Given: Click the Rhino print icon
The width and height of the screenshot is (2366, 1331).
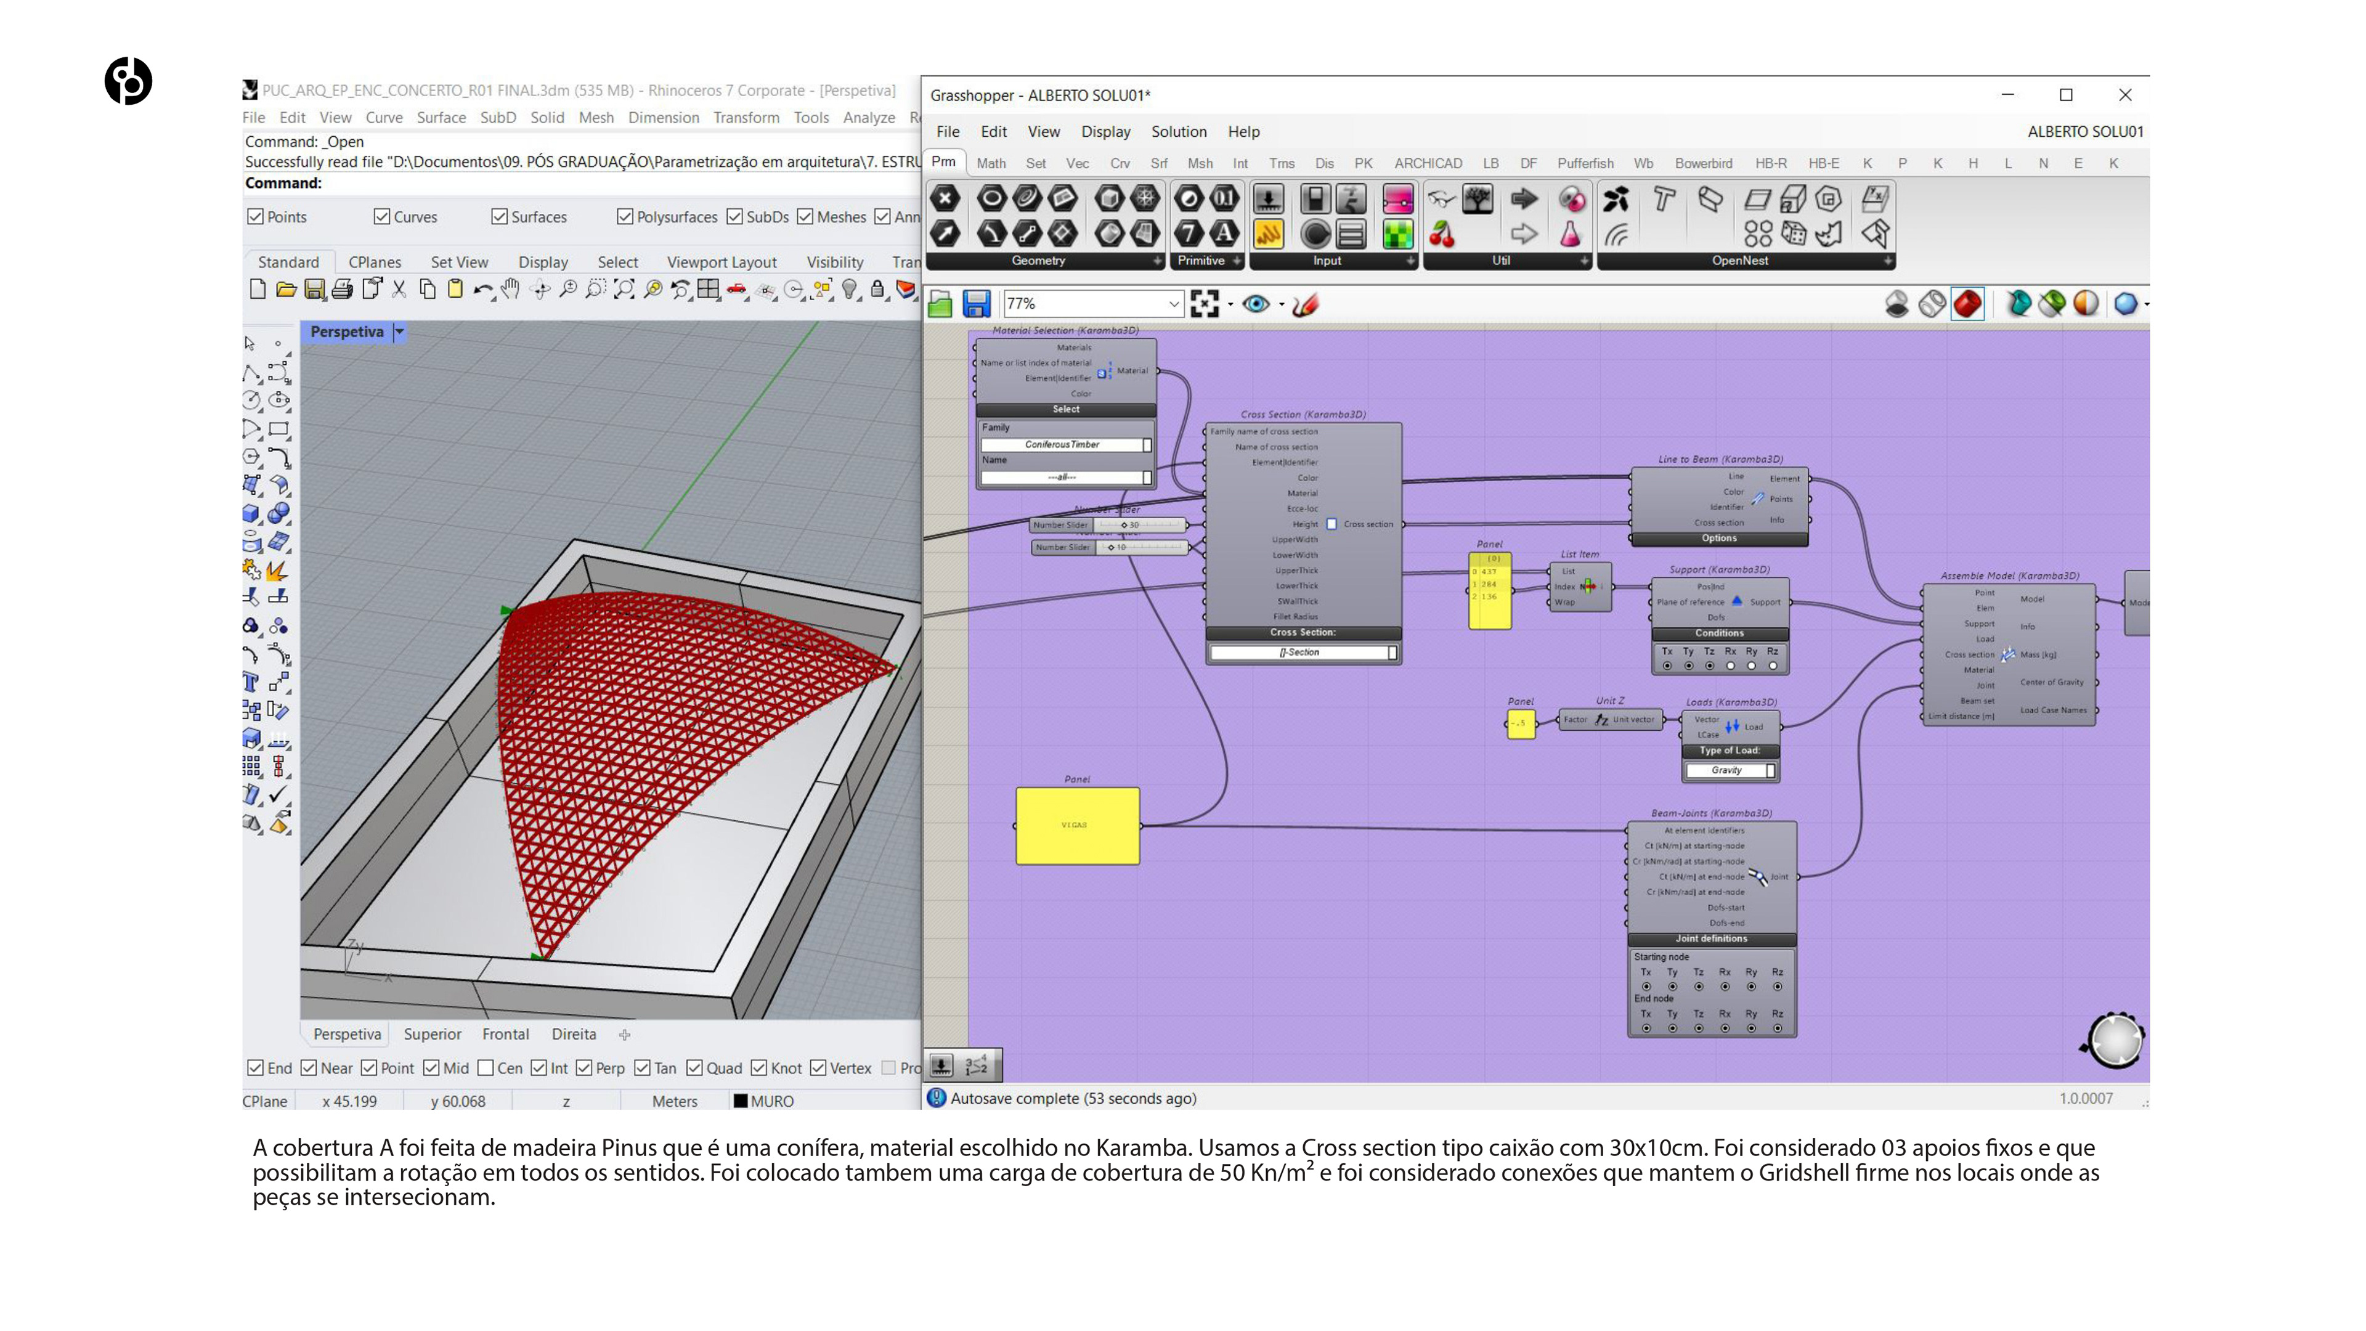Looking at the screenshot, I should point(343,290).
